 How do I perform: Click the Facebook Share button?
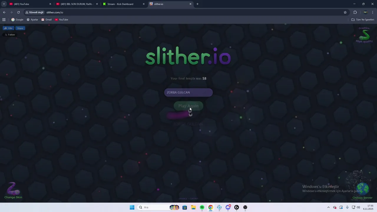point(20,28)
